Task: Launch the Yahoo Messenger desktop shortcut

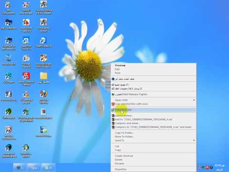Action: point(26,8)
